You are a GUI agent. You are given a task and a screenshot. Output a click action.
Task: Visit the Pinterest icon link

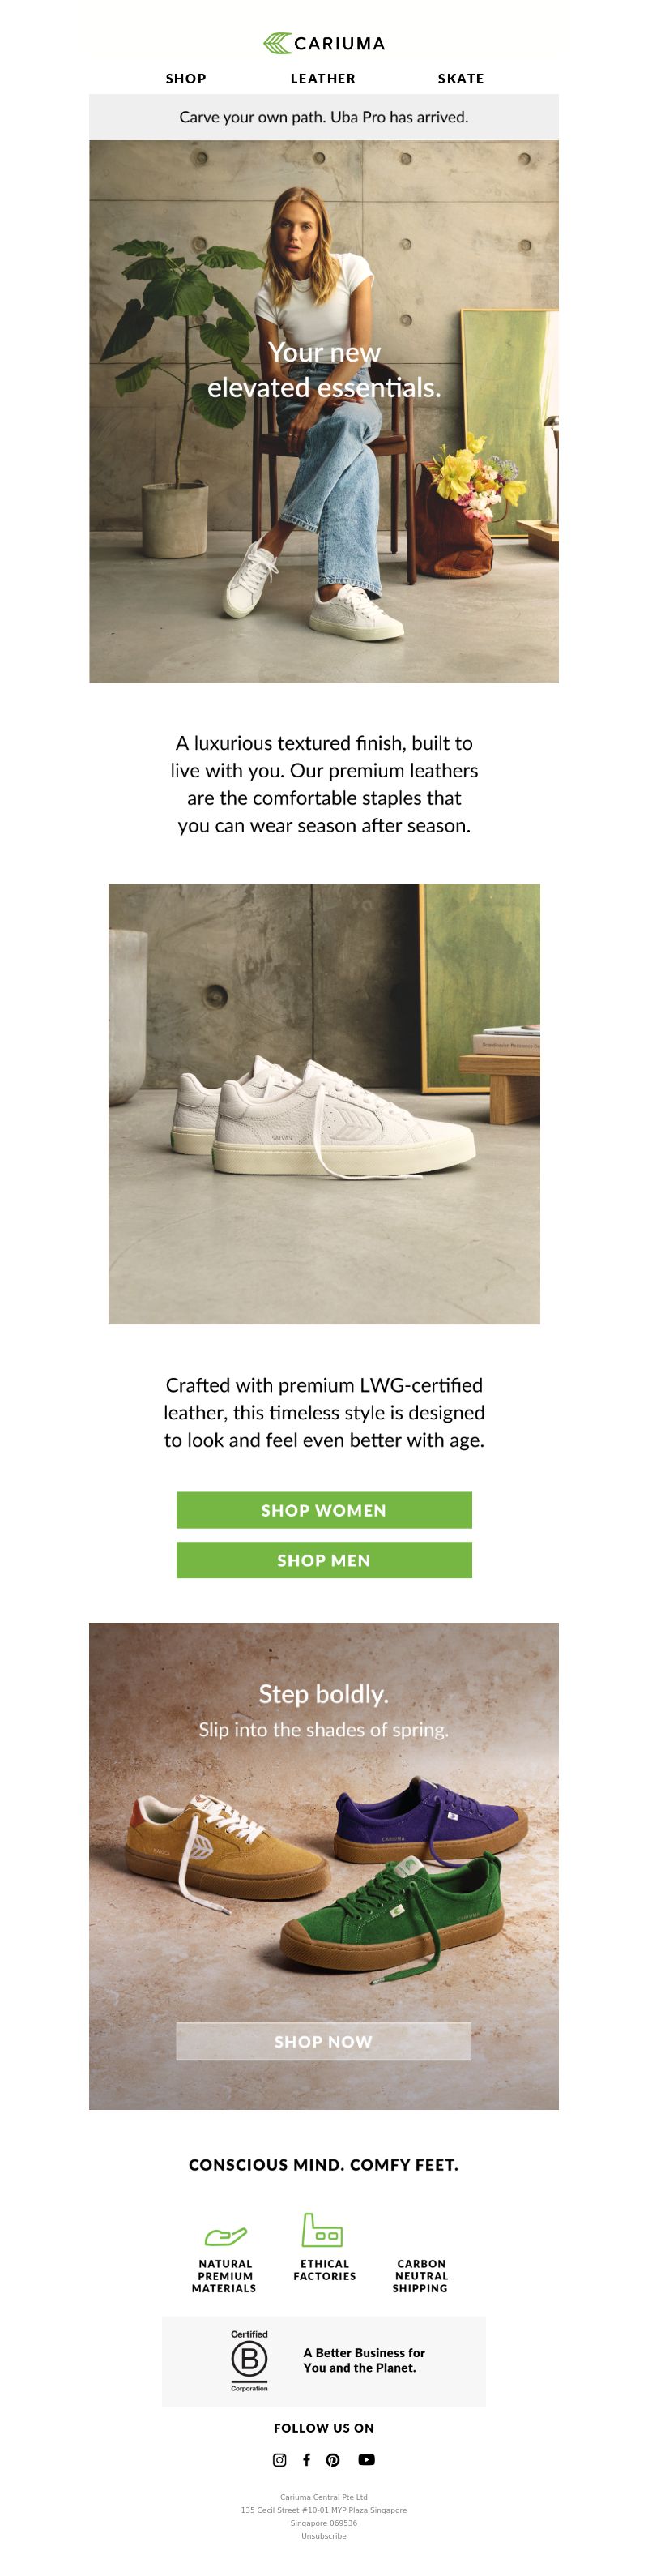click(x=333, y=2459)
